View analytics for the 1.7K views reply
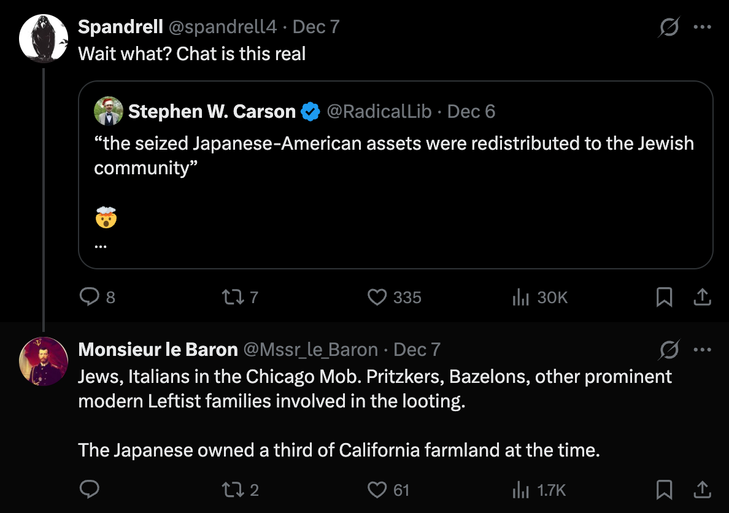This screenshot has height=513, width=729. click(520, 490)
